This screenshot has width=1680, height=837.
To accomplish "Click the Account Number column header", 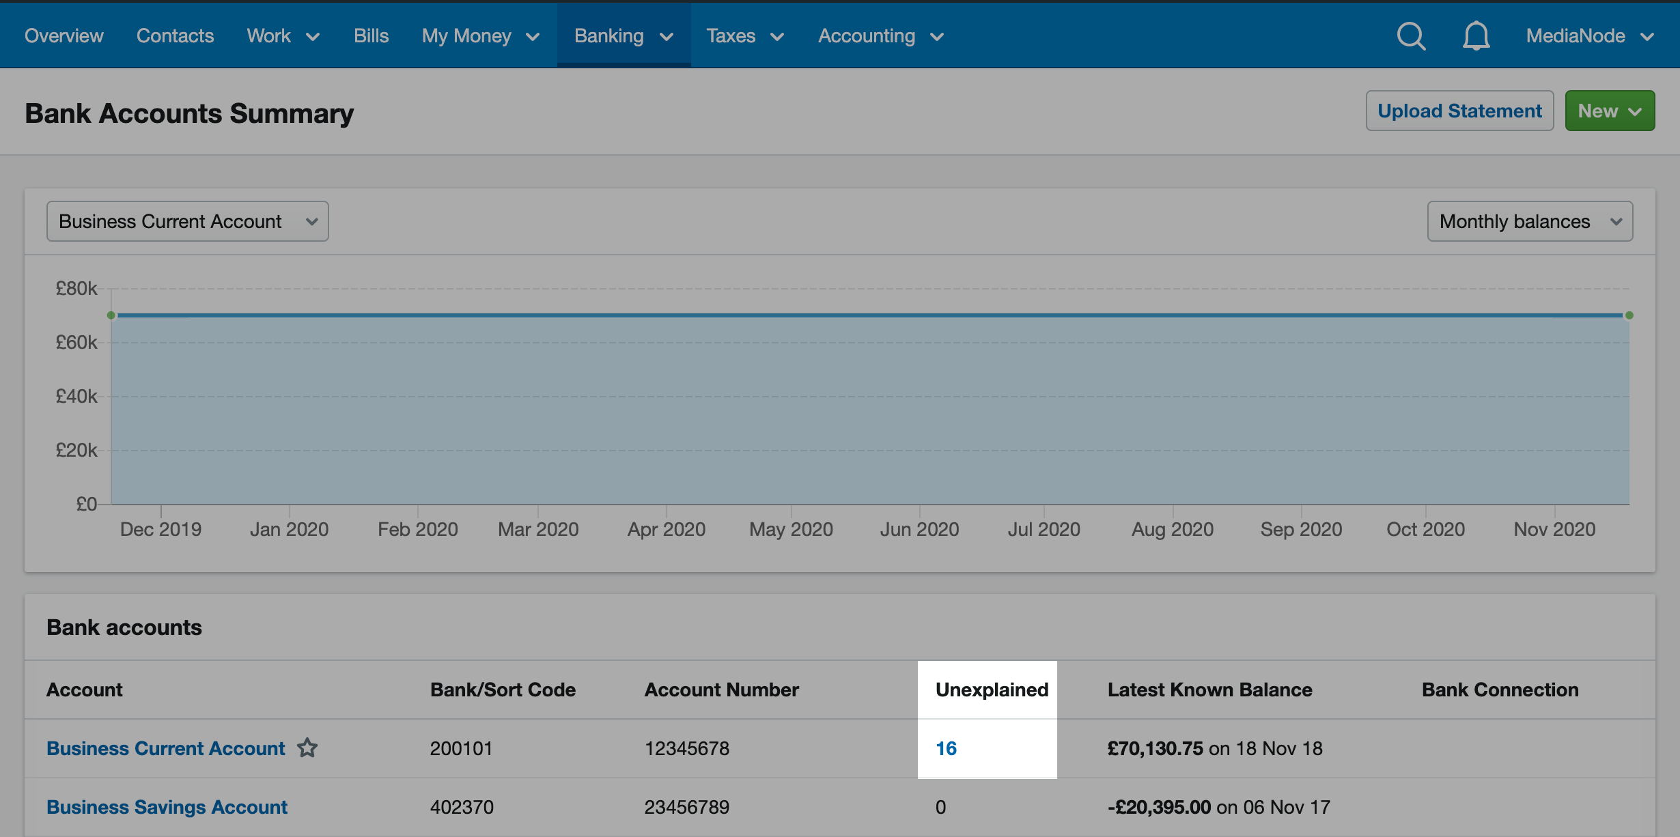I will click(721, 690).
